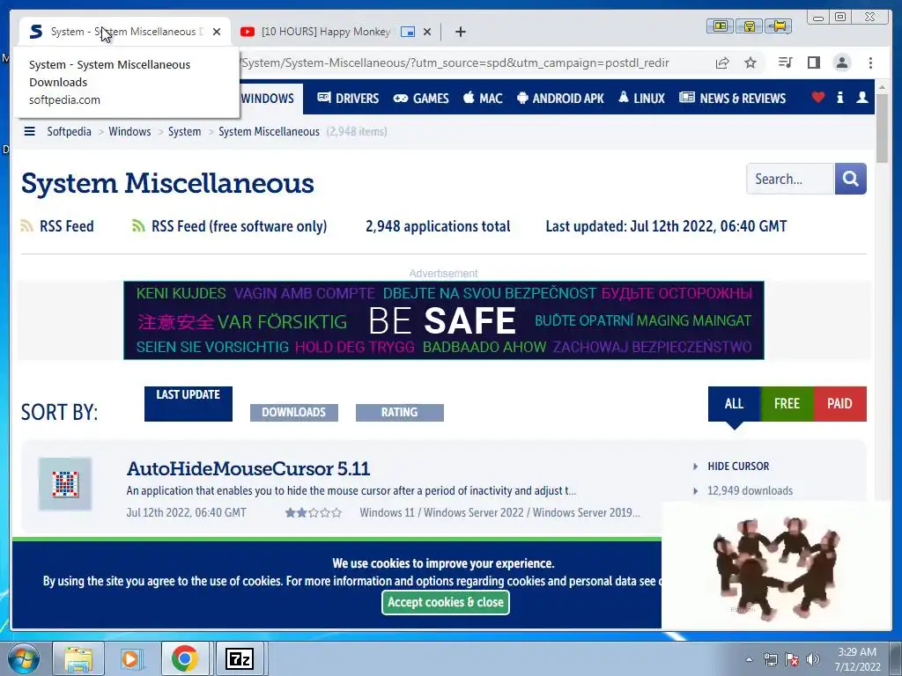Click the first yellow toolbar icon above window
The image size is (902, 676).
(x=720, y=26)
